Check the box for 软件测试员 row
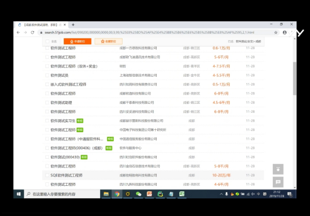This screenshot has height=216, width=310. click(x=47, y=75)
